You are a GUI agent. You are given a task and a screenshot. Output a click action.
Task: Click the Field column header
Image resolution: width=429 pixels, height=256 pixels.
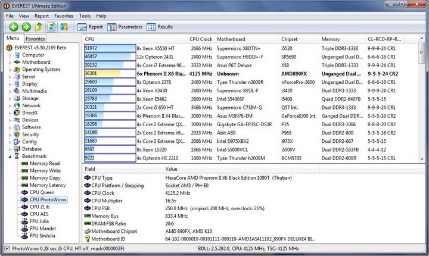[x=123, y=169]
